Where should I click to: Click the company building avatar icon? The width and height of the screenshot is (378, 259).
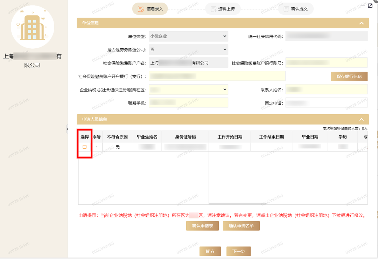(x=32, y=27)
